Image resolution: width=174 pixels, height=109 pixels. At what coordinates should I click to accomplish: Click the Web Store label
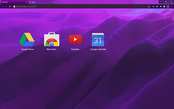51,49
